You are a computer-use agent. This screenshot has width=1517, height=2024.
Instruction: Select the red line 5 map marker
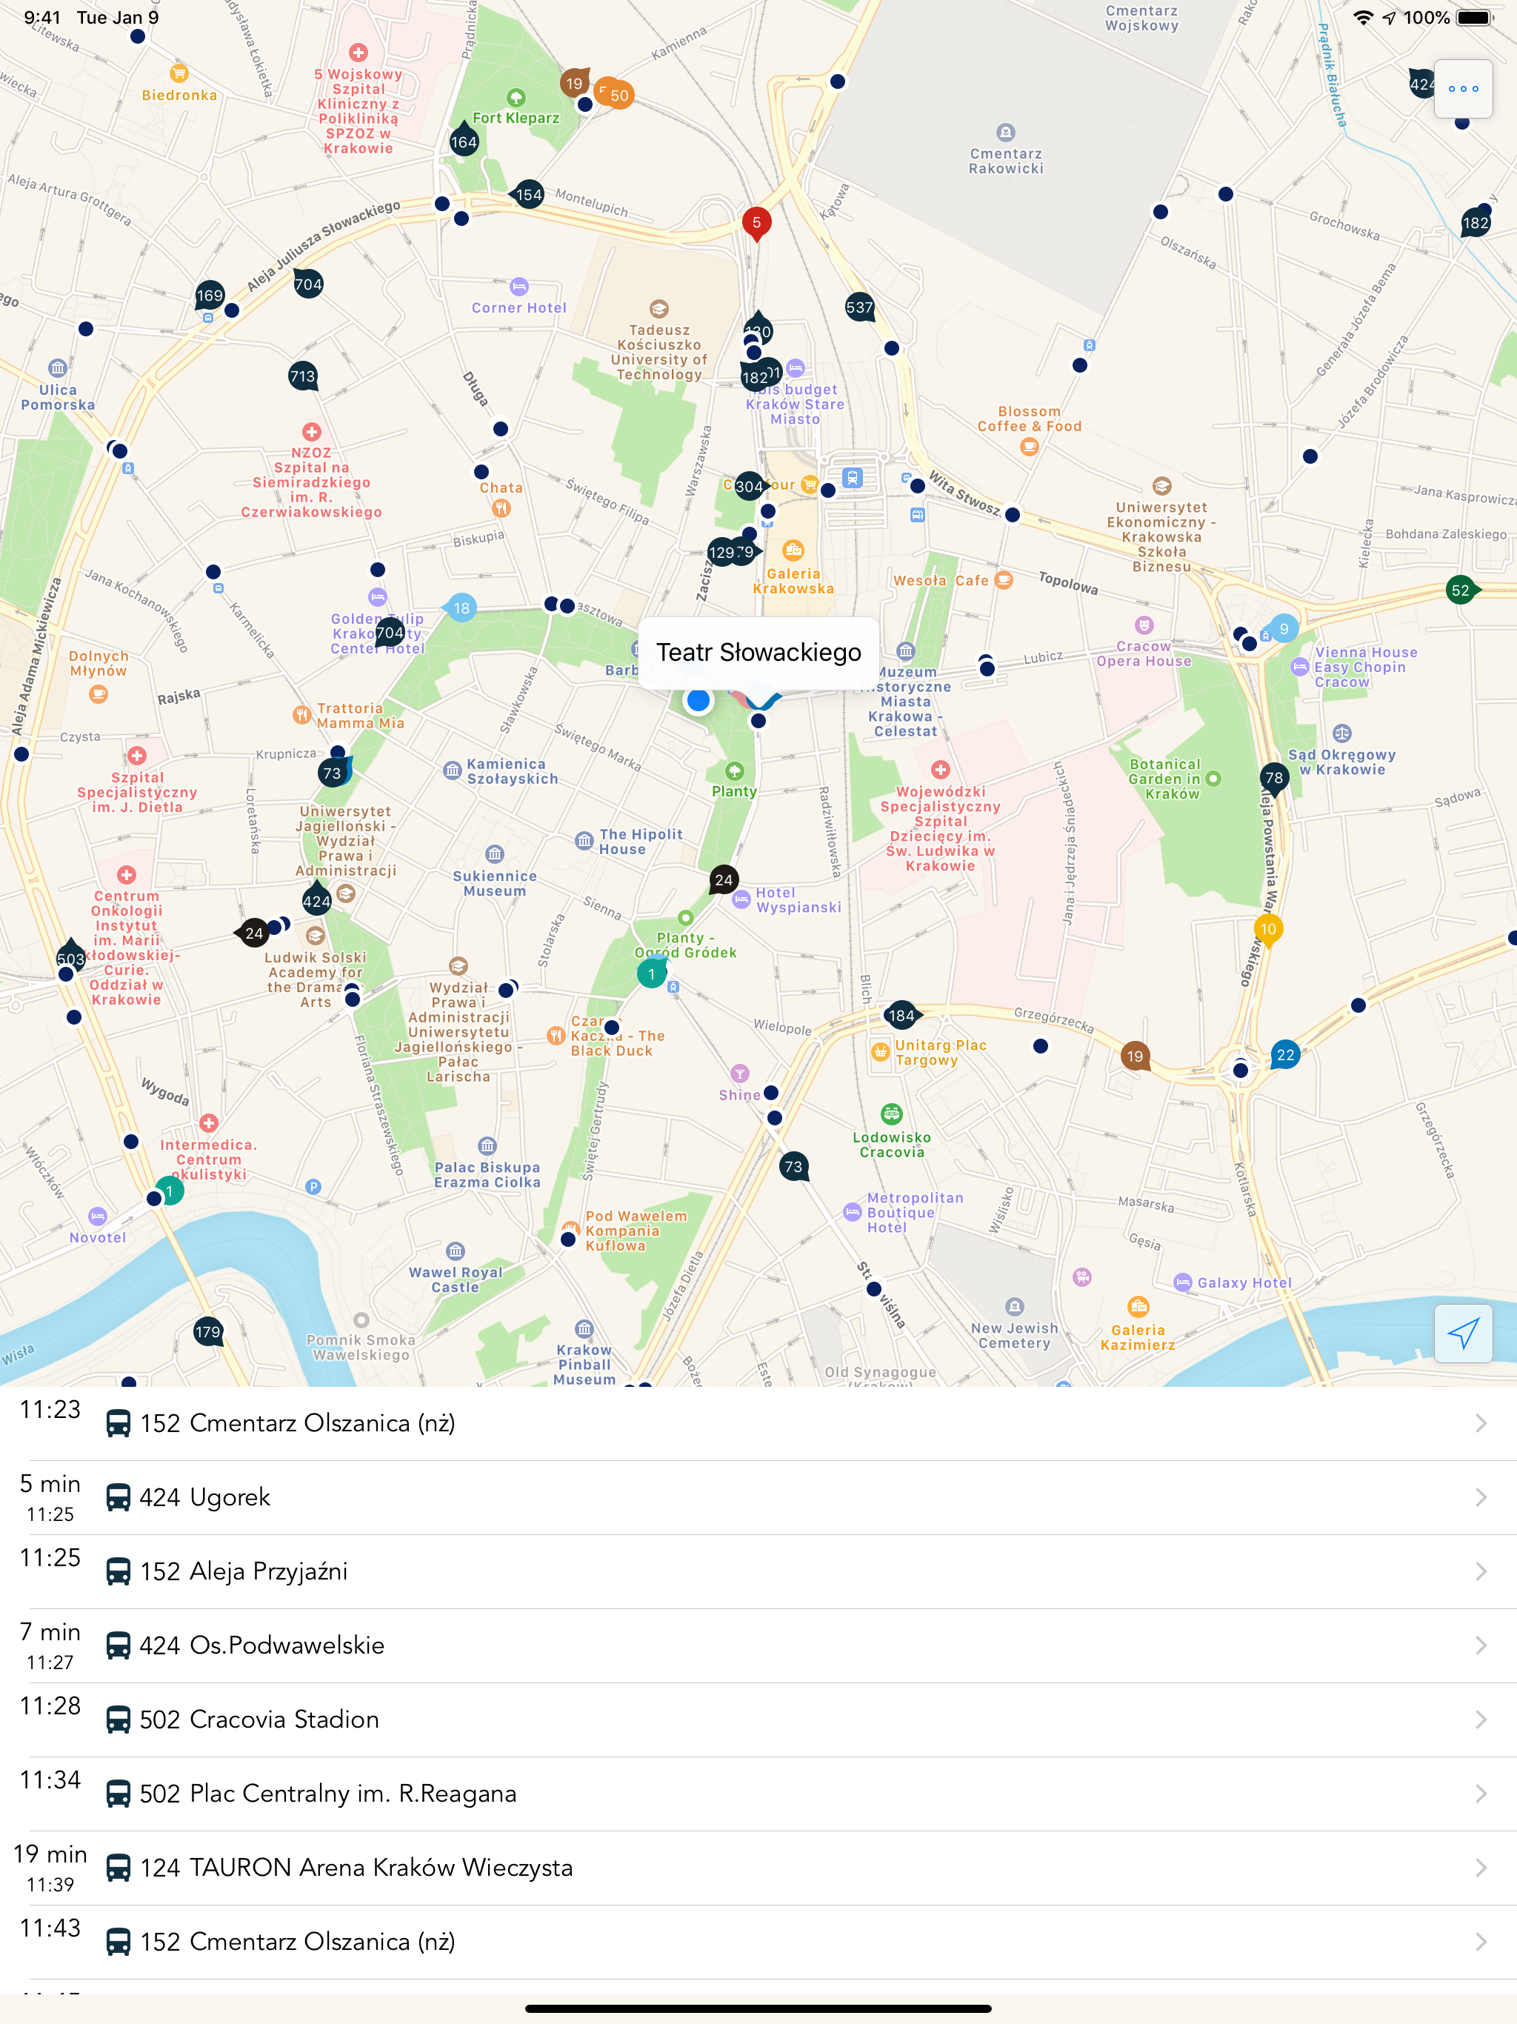[756, 222]
